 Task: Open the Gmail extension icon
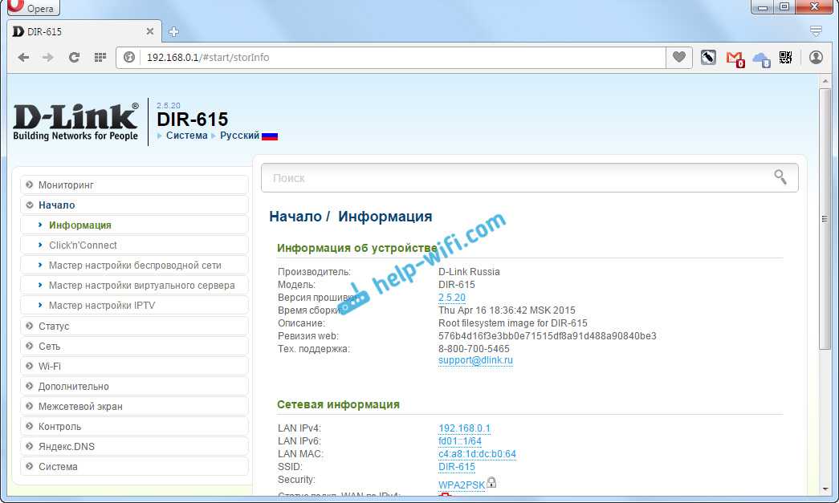point(734,58)
